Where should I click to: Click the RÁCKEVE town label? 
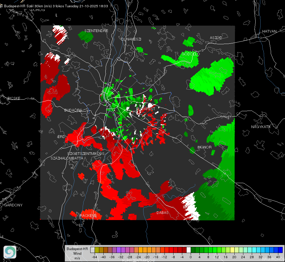tap(88, 216)
